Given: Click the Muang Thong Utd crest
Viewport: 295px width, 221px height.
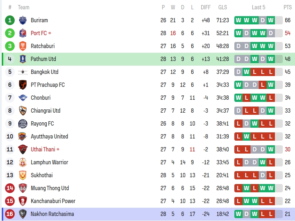Looking at the screenshot, I should pyautogui.click(x=23, y=188).
